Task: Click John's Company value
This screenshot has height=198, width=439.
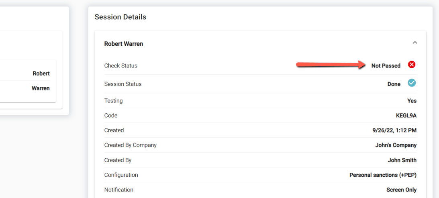Action: point(396,145)
